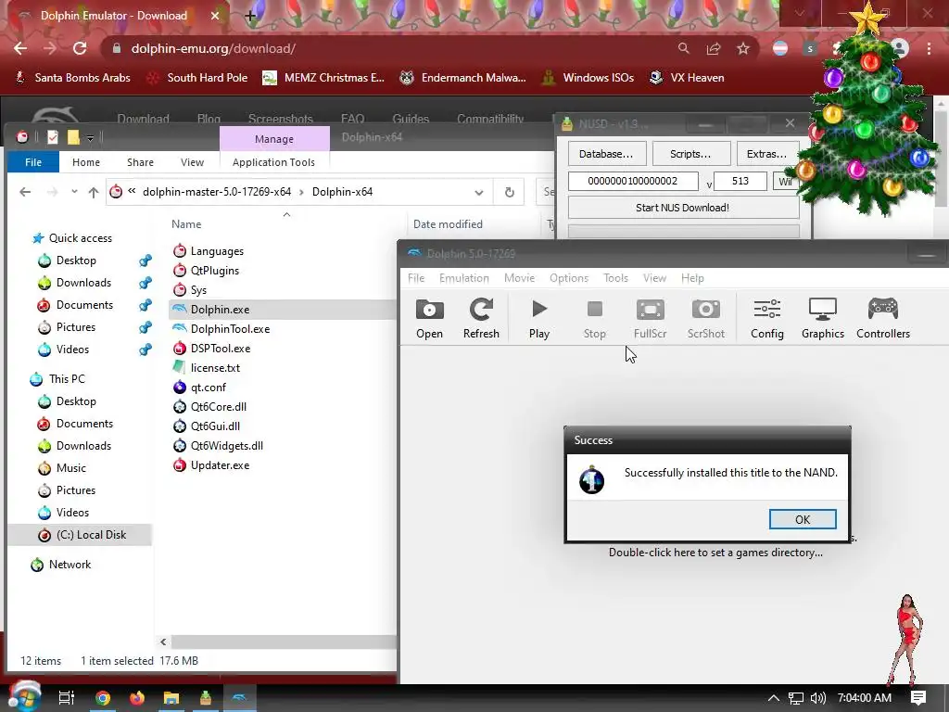Click Extras button in NUSD window

coord(766,154)
